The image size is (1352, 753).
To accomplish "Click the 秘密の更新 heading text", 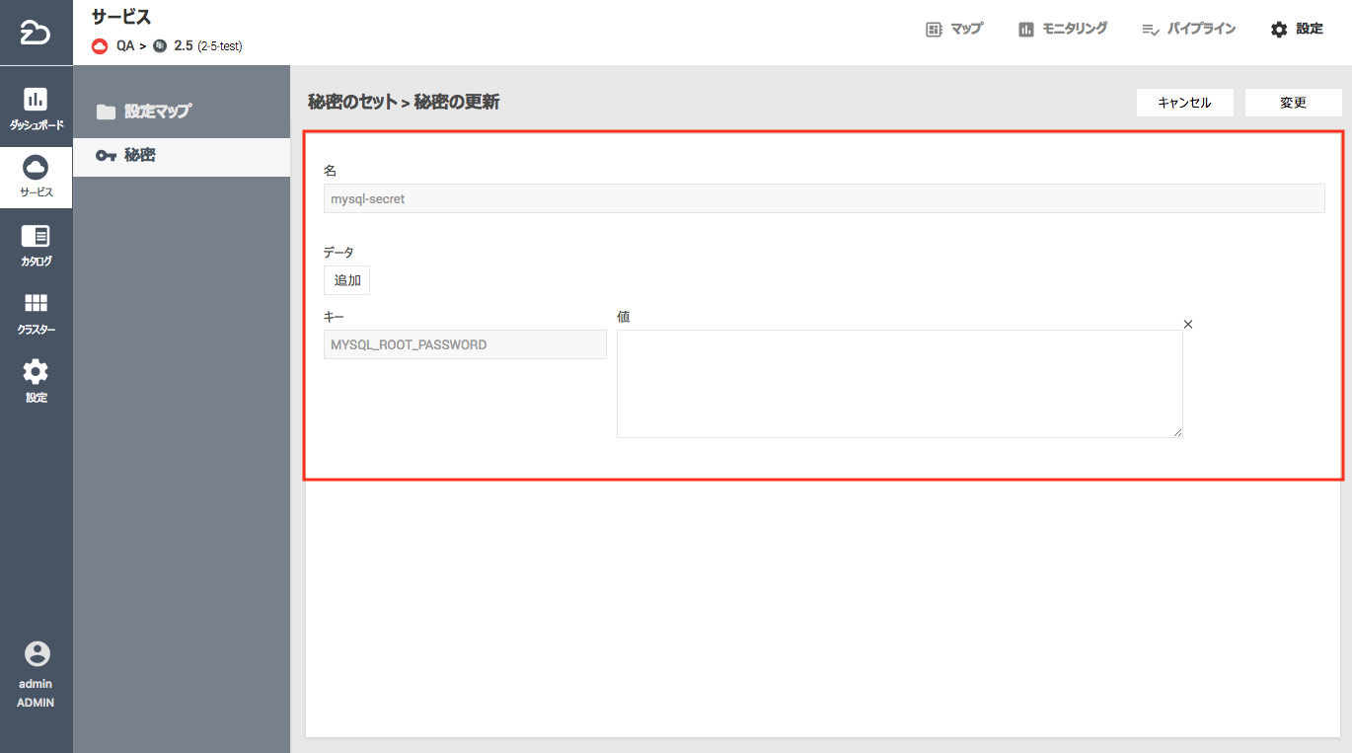I will coord(457,102).
